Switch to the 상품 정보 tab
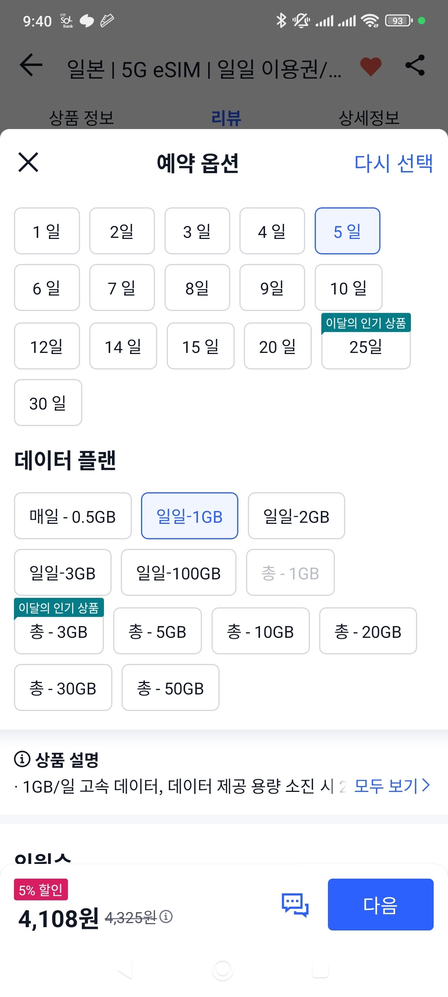The height and width of the screenshot is (997, 448). point(82,118)
